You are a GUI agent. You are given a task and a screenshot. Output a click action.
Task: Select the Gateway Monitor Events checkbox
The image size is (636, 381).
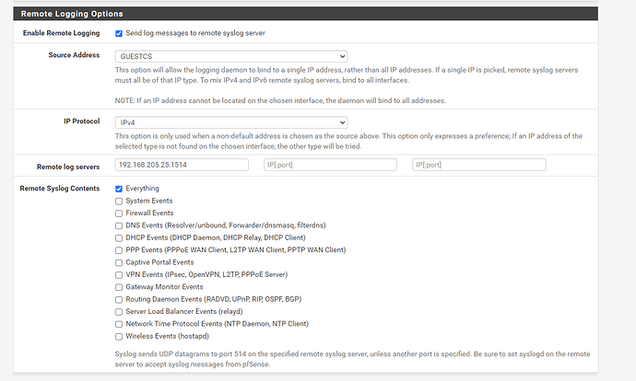tap(119, 287)
